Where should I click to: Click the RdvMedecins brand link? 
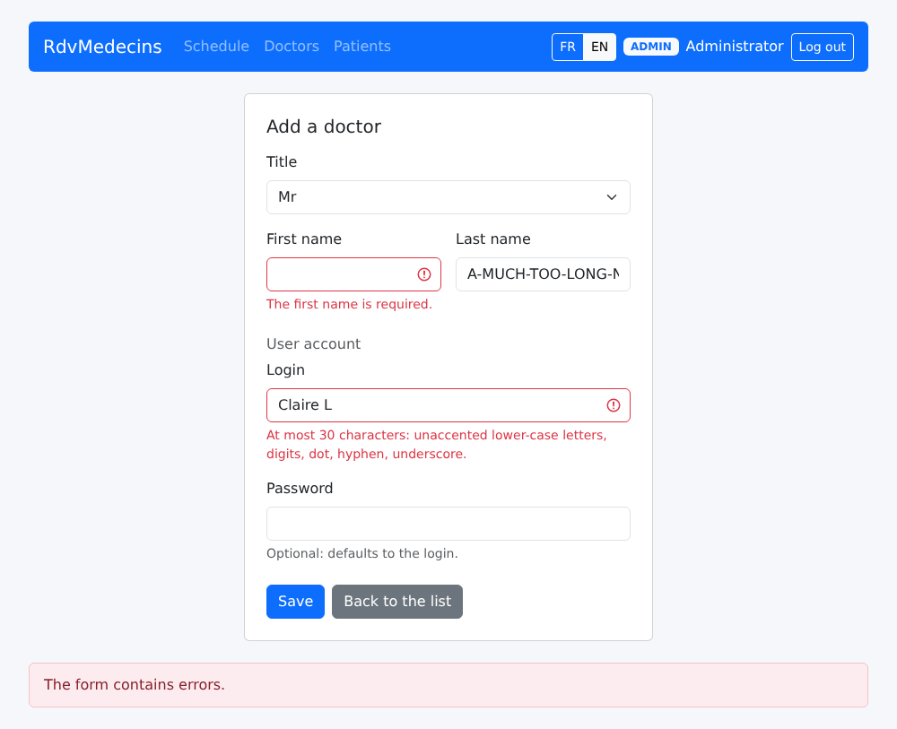pos(103,47)
